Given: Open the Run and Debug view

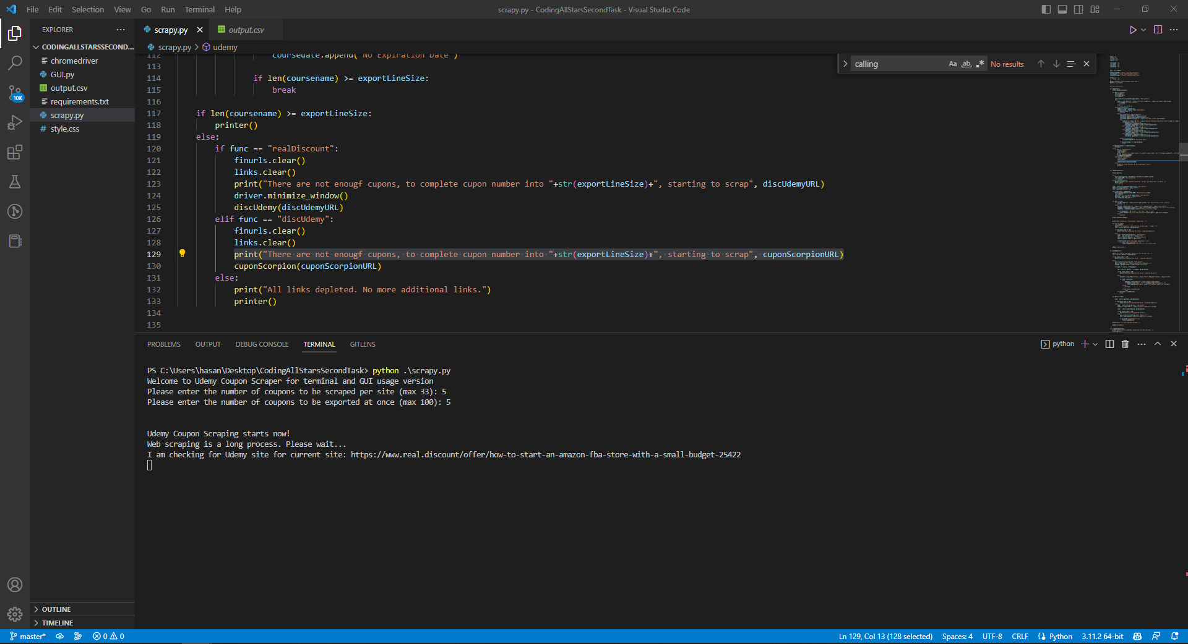Looking at the screenshot, I should tap(15, 122).
